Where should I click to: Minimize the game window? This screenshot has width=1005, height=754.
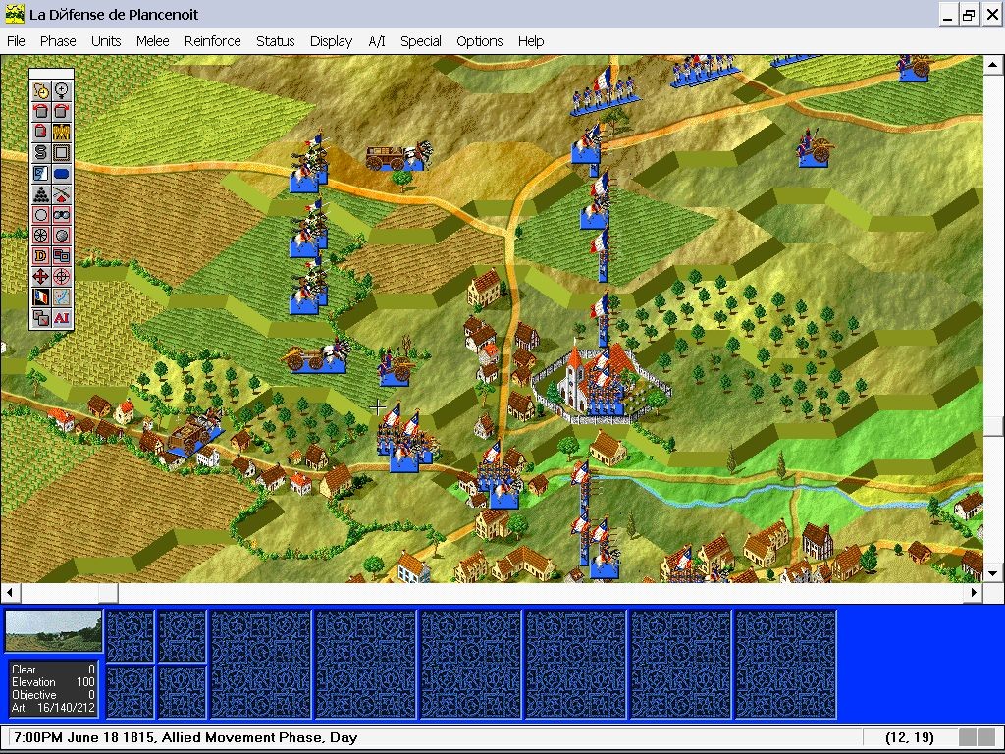coord(948,14)
